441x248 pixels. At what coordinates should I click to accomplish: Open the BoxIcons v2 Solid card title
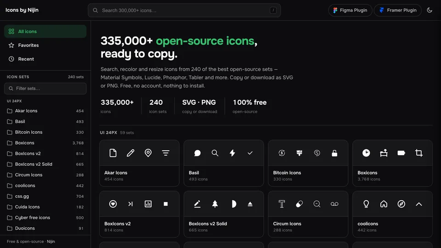tap(208, 224)
